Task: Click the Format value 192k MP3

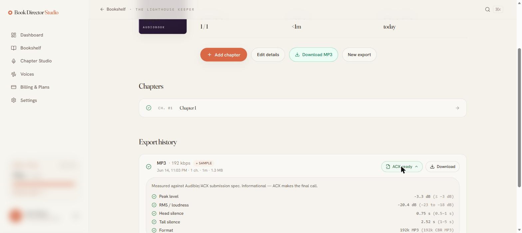Action: pyautogui.click(x=409, y=230)
